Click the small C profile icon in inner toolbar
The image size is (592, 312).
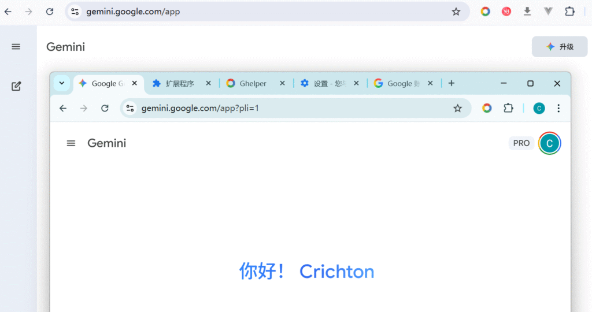click(539, 108)
